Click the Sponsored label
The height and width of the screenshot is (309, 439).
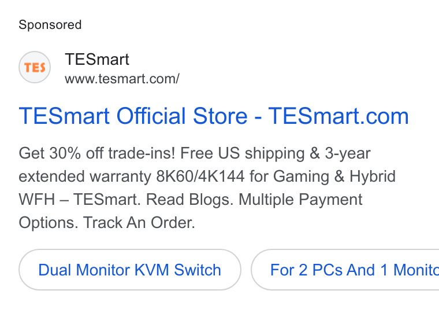point(50,25)
